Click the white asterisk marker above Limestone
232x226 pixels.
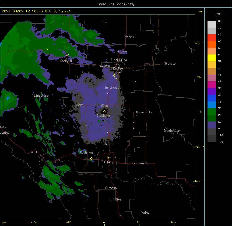(41, 93)
